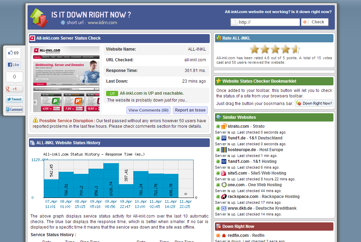Click the One.com favicon icon
The image size is (361, 242).
click(x=224, y=185)
